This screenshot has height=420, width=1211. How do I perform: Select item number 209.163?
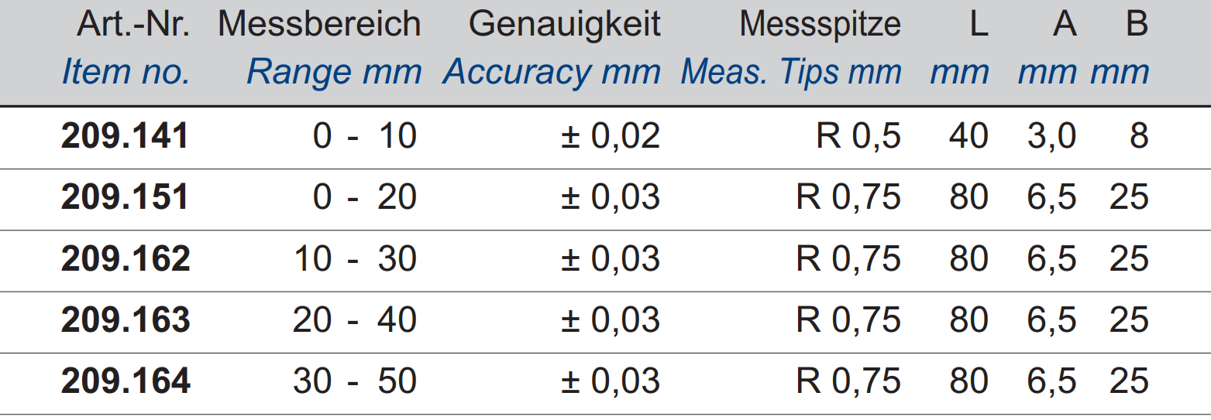[x=126, y=319]
